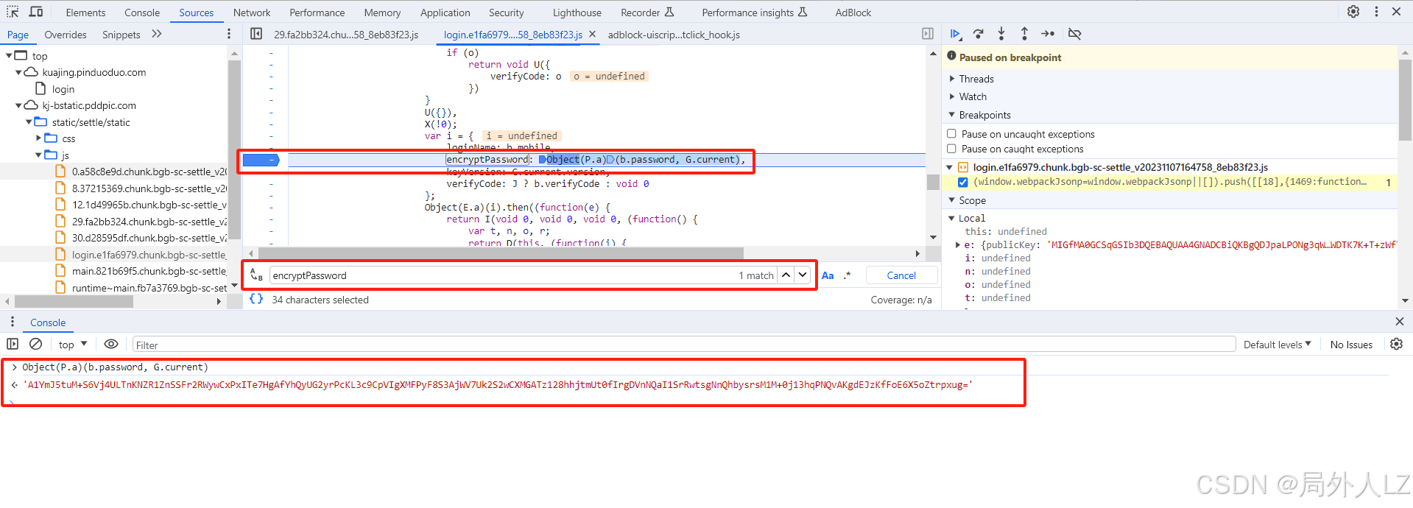1413x508 pixels.
Task: Switch to the Network tab
Action: point(252,13)
